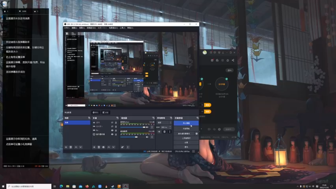Click the user avatar in companion window
Viewport: 336px width, 189px height.
click(205, 52)
